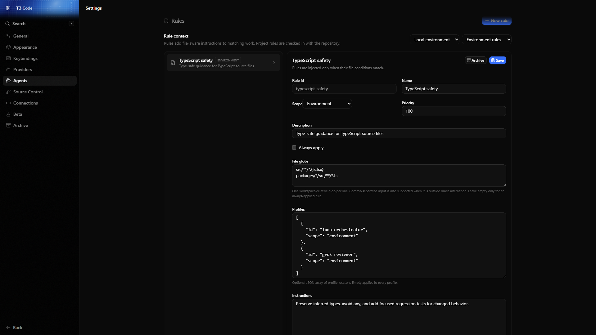Viewport: 596px width, 335px height.
Task: Focus the Priority field showing 100
Action: [x=454, y=111]
